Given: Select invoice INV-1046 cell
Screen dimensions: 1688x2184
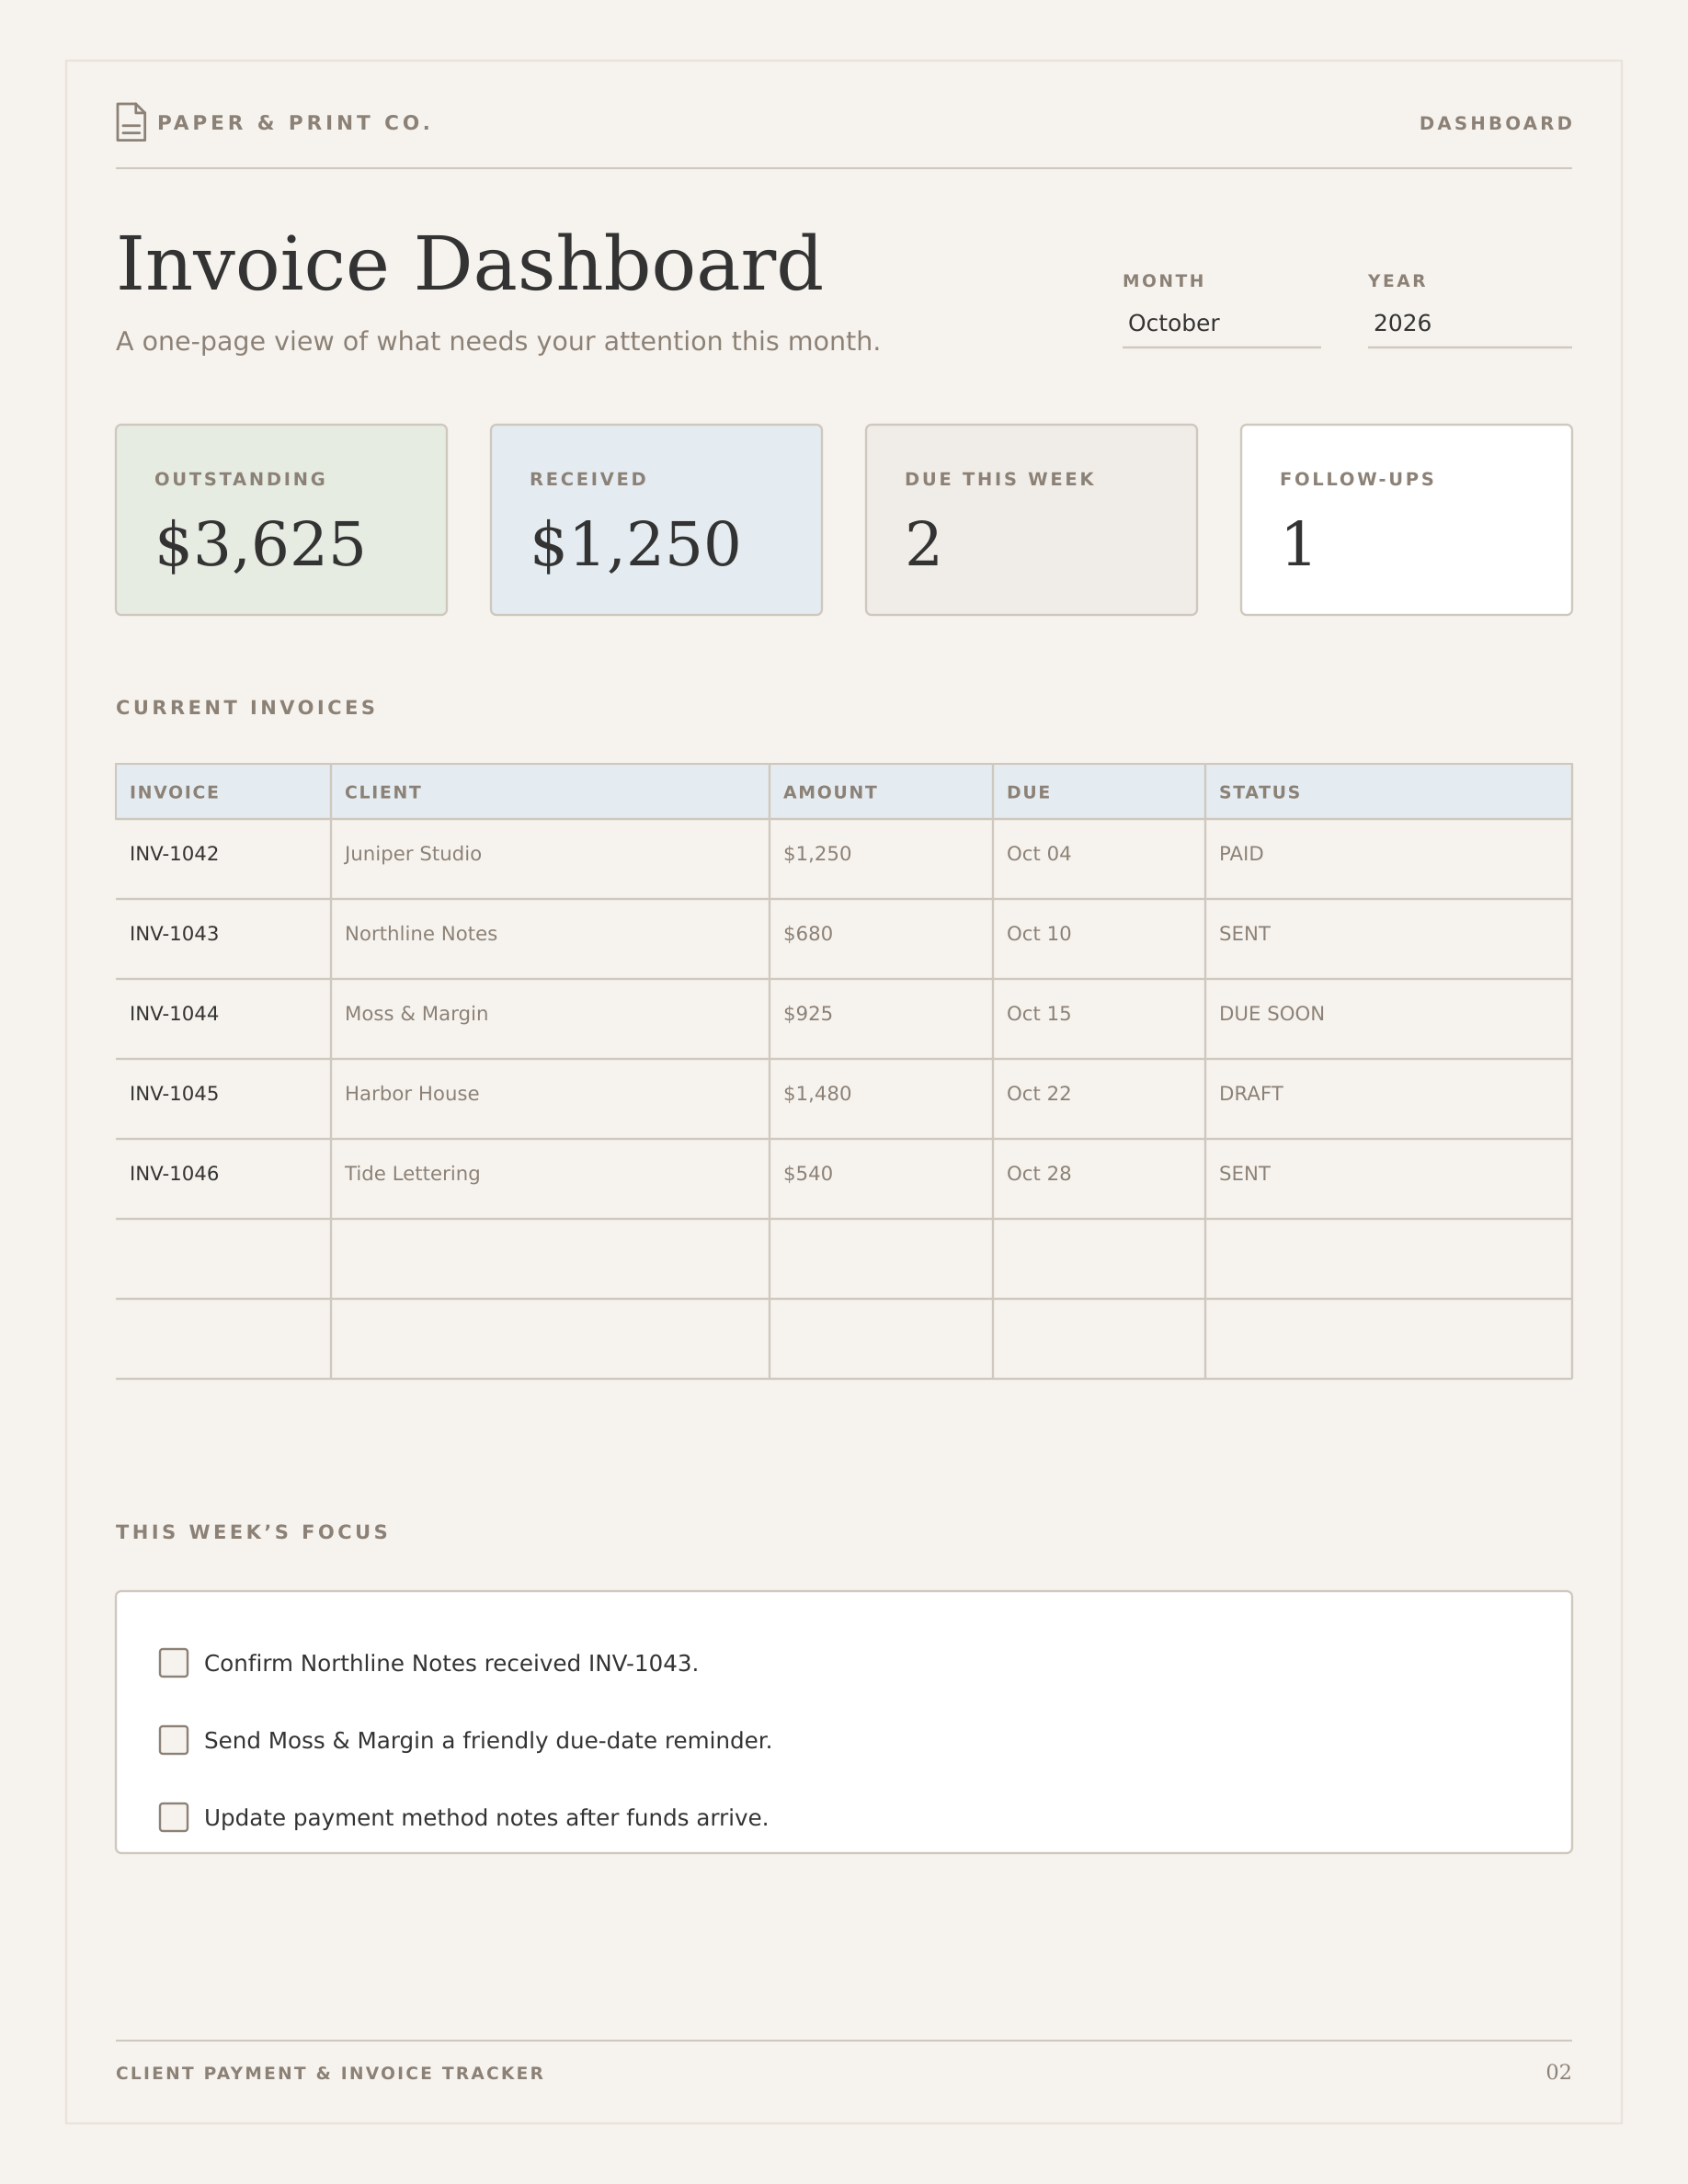Looking at the screenshot, I should coord(223,1179).
